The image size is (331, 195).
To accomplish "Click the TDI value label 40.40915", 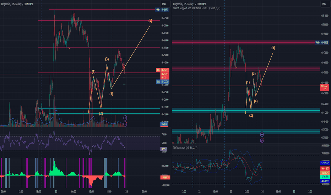I will pyautogui.click(x=325, y=181).
